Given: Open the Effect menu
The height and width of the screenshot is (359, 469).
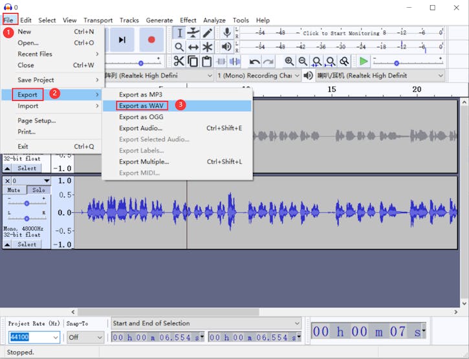Looking at the screenshot, I should point(188,20).
